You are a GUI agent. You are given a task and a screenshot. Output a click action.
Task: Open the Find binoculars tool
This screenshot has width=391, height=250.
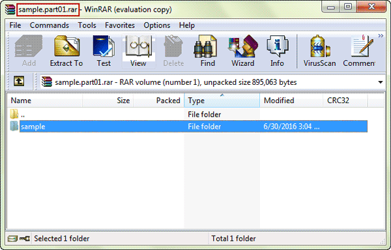click(208, 51)
